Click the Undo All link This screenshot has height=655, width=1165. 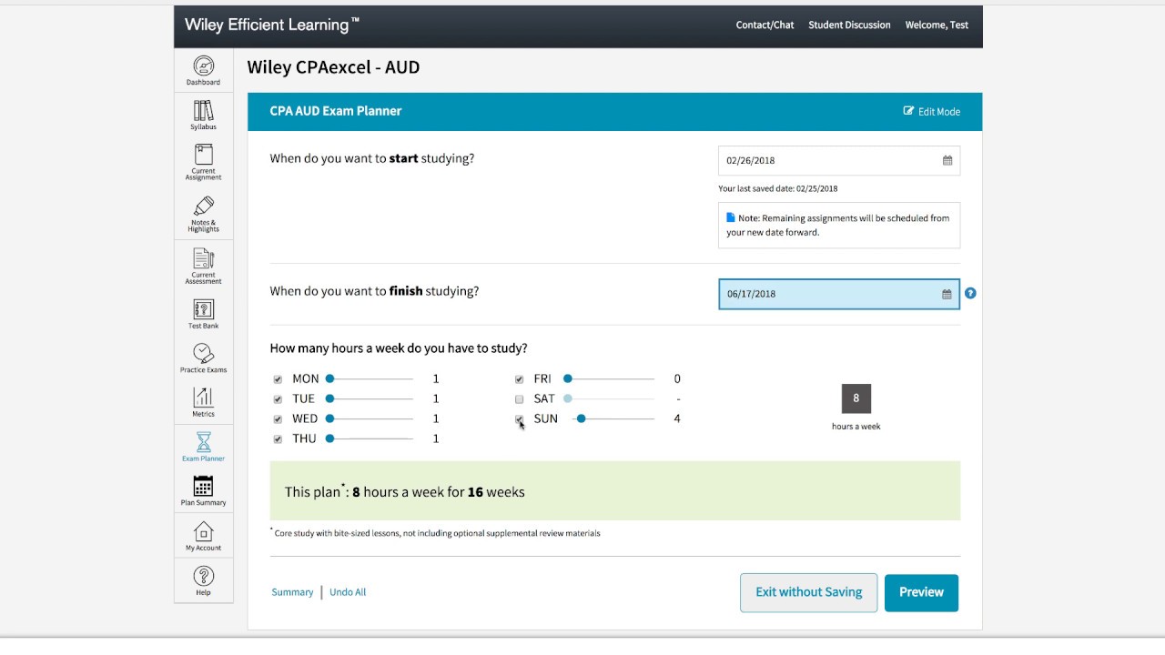(x=348, y=592)
